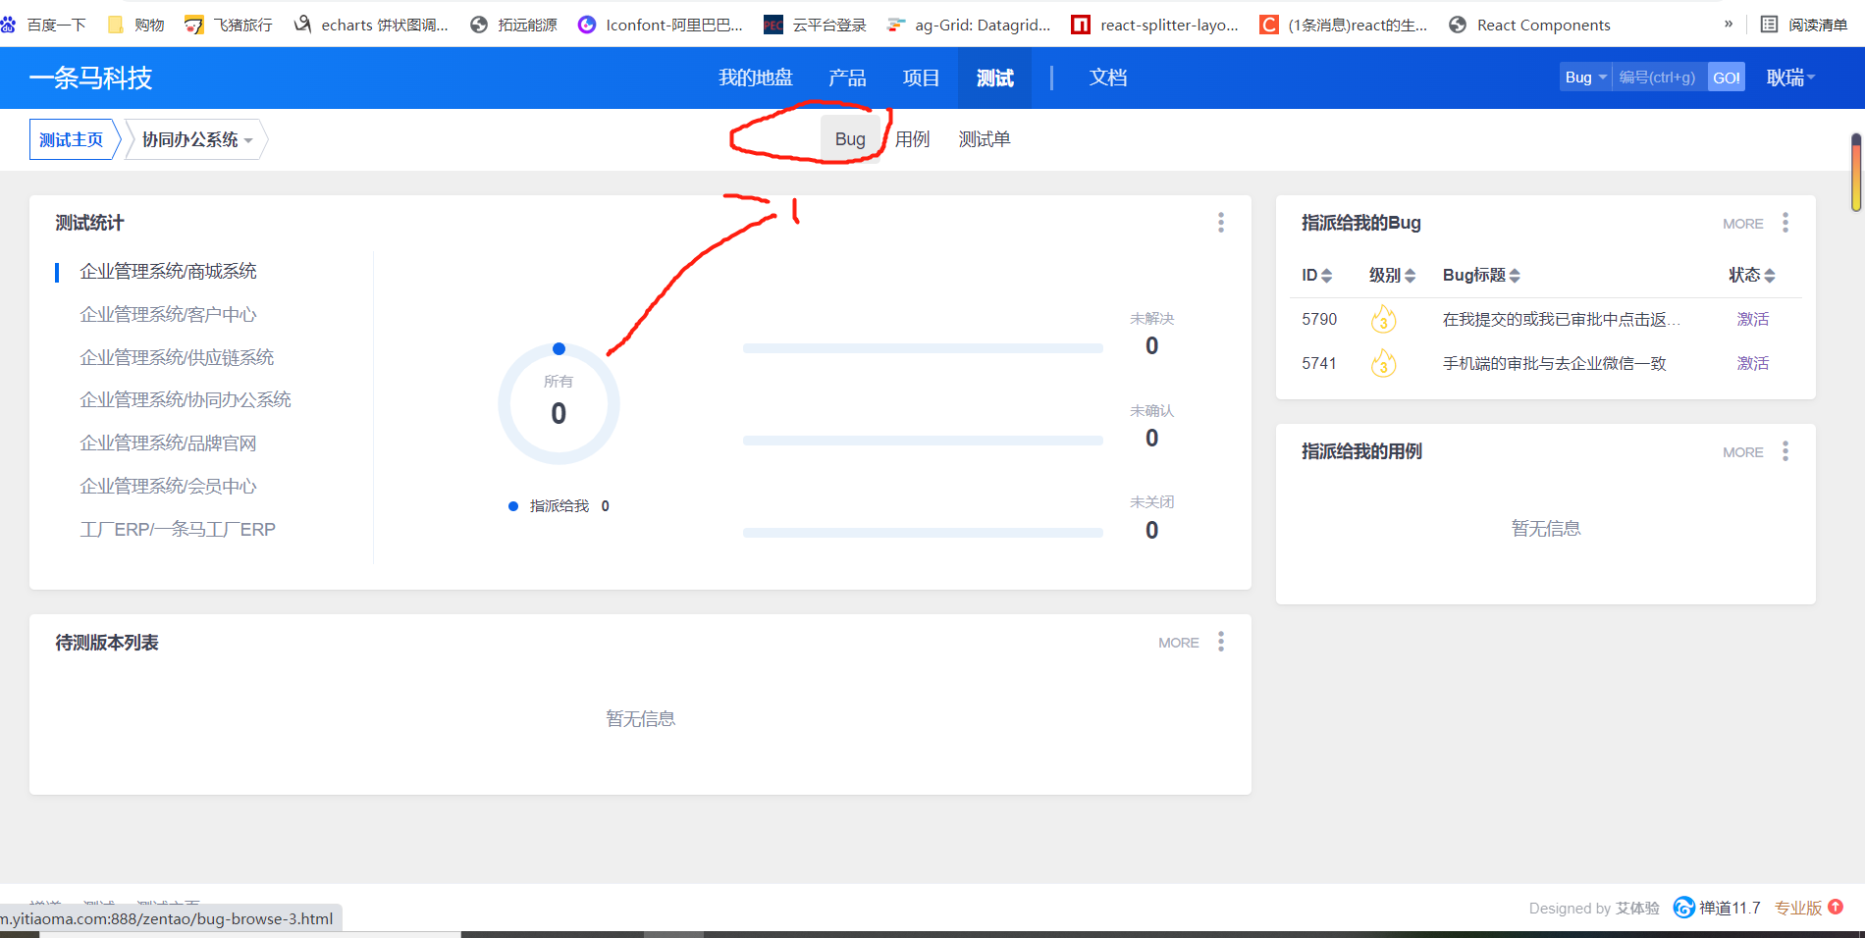Viewport: 1865px width, 938px height.
Task: Sort bug list by ID column
Action: [x=1316, y=275]
